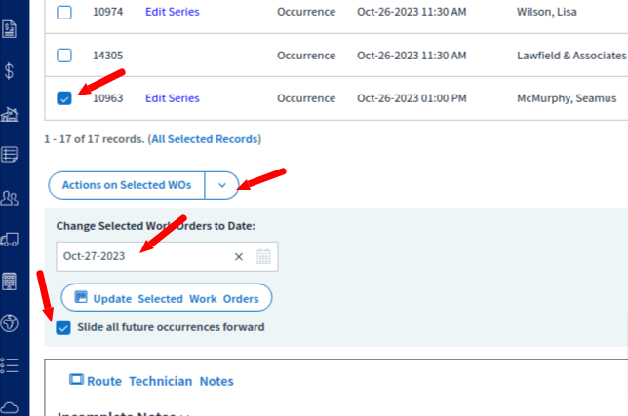Check the box for work order 14305
Viewport: 628px width, 416px height.
tap(64, 56)
